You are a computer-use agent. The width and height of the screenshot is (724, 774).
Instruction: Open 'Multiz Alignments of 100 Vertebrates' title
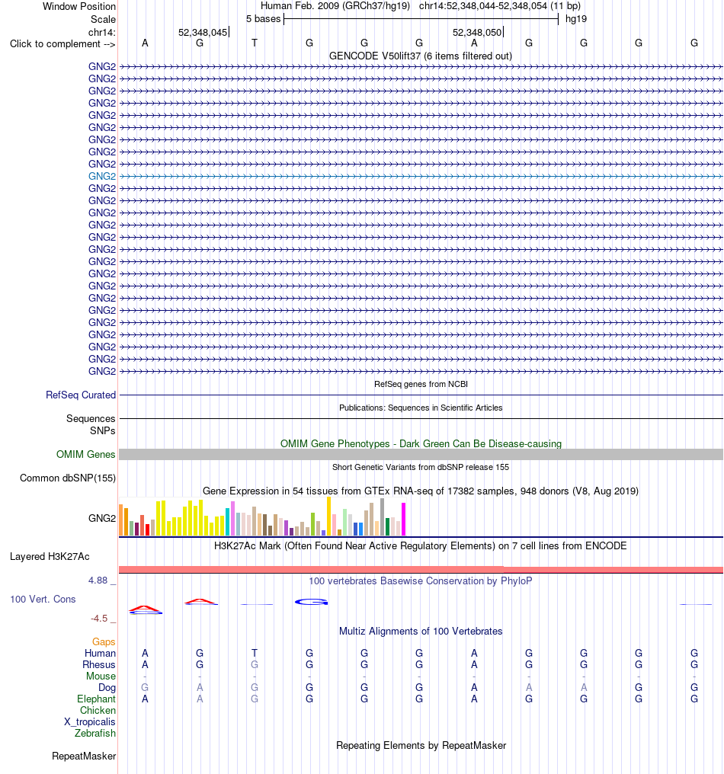[420, 632]
